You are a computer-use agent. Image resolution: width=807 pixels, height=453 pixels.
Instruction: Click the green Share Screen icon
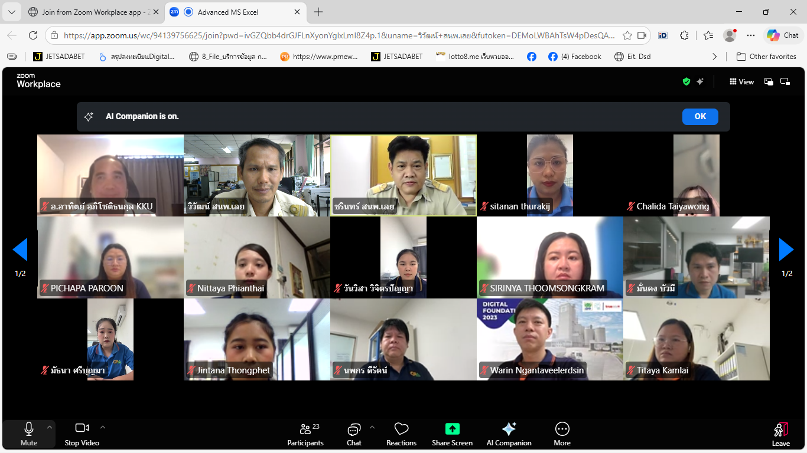tap(452, 429)
